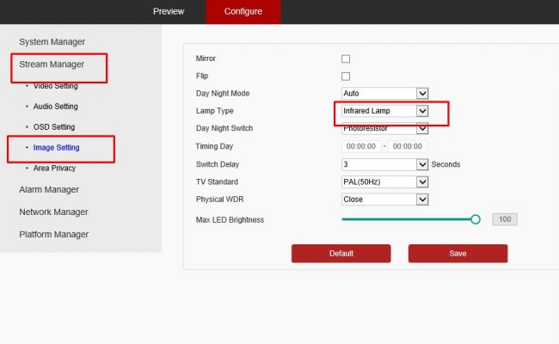Expand Network Manager in the sidebar

tap(53, 212)
